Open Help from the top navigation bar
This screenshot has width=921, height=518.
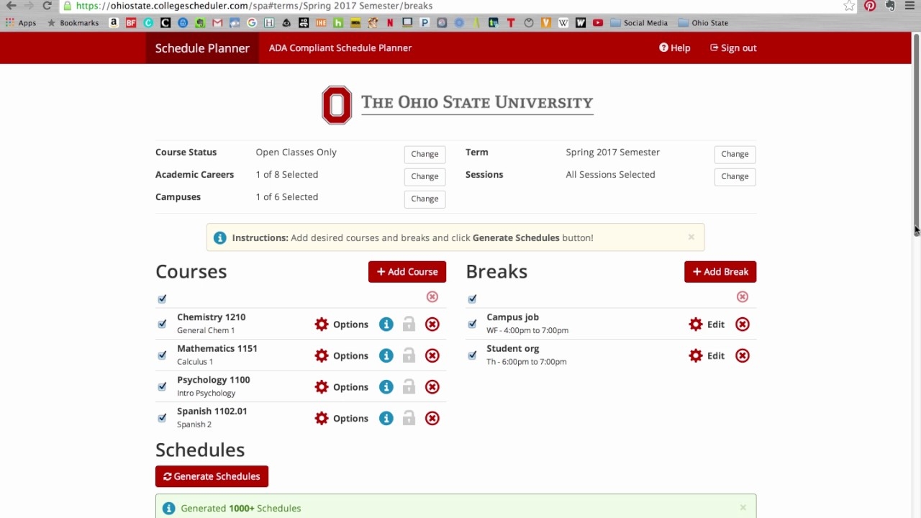coord(674,47)
